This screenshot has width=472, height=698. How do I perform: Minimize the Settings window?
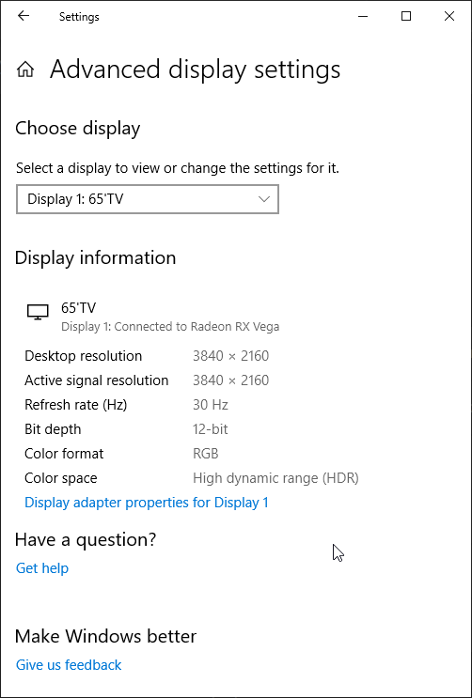click(x=363, y=17)
